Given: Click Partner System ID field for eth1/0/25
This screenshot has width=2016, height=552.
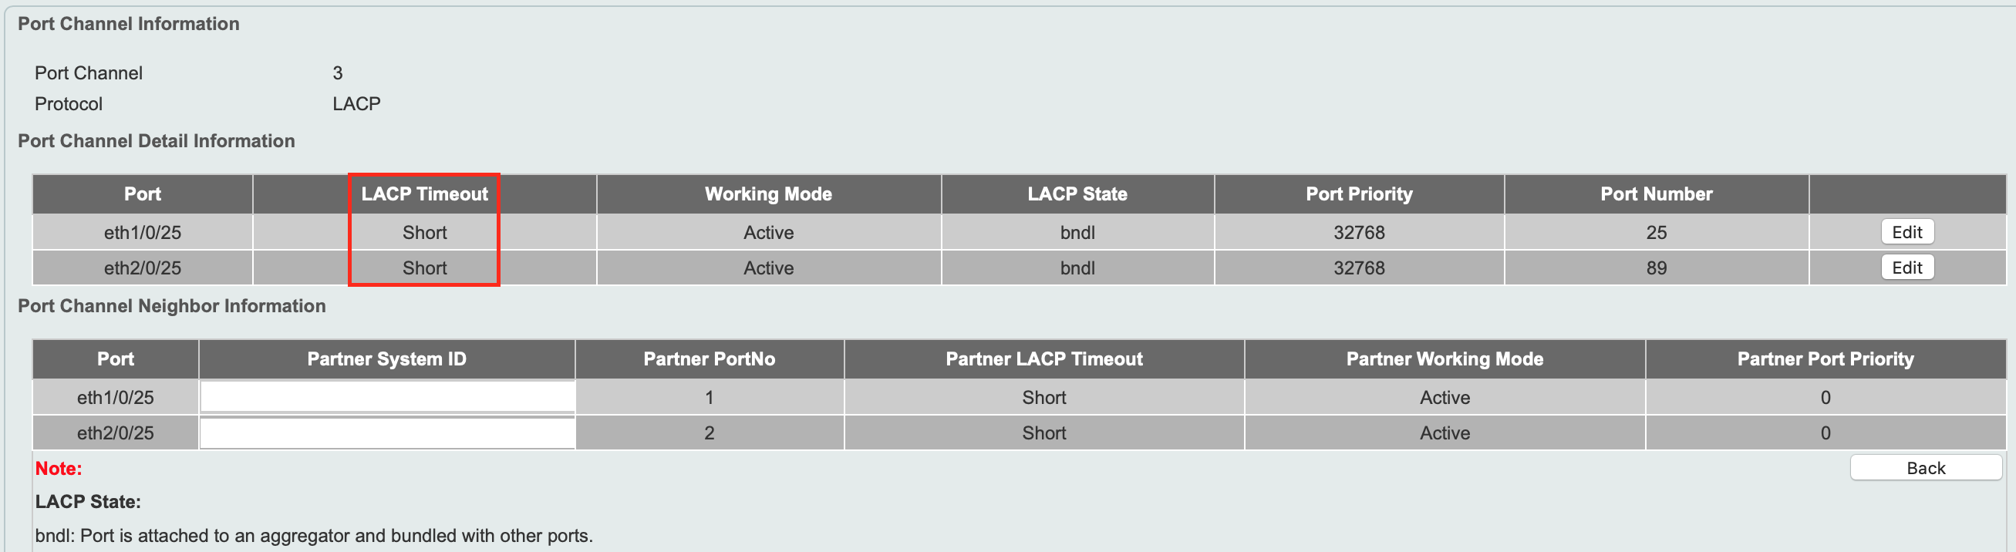Looking at the screenshot, I should (387, 396).
